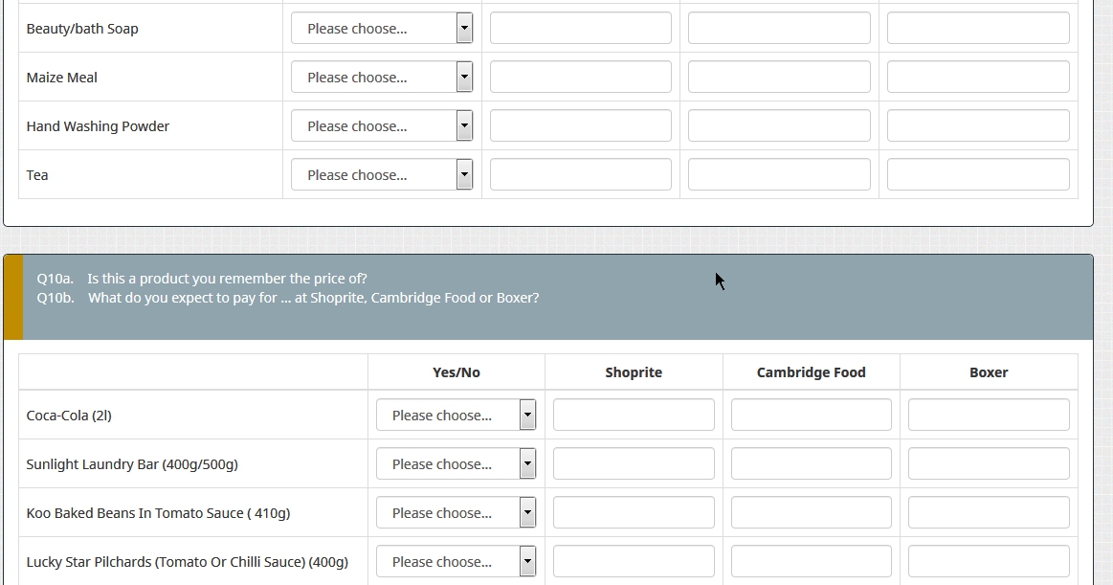Viewport: 1113px width, 585px height.
Task: Click last input field in Tea row
Action: point(978,175)
